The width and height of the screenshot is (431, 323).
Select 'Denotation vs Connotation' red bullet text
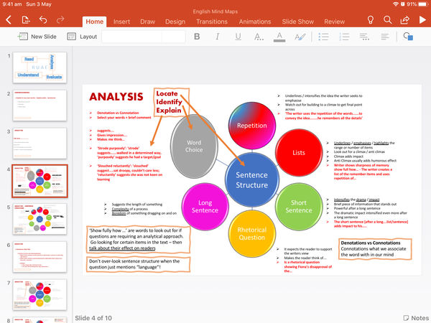click(118, 113)
